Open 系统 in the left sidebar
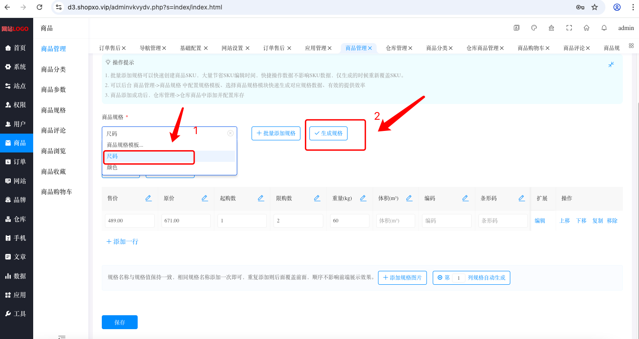The width and height of the screenshot is (639, 339). (17, 67)
